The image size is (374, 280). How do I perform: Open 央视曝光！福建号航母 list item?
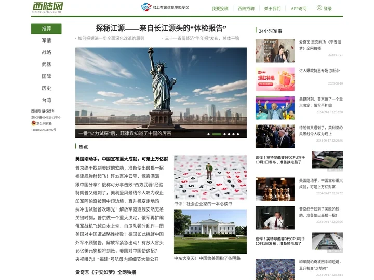[x=117, y=259]
